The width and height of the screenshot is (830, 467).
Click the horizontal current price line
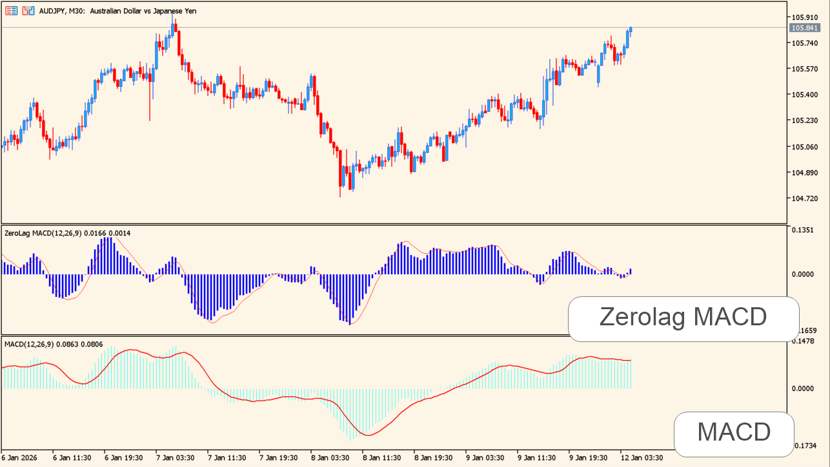(x=387, y=28)
